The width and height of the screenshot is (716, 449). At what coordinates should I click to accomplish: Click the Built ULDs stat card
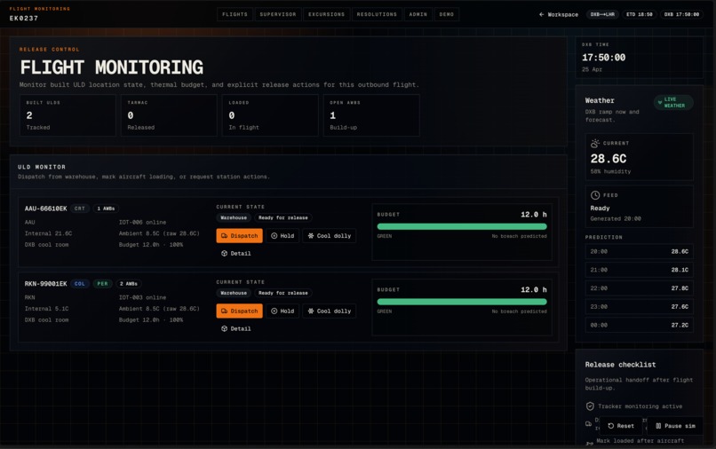pyautogui.click(x=68, y=115)
